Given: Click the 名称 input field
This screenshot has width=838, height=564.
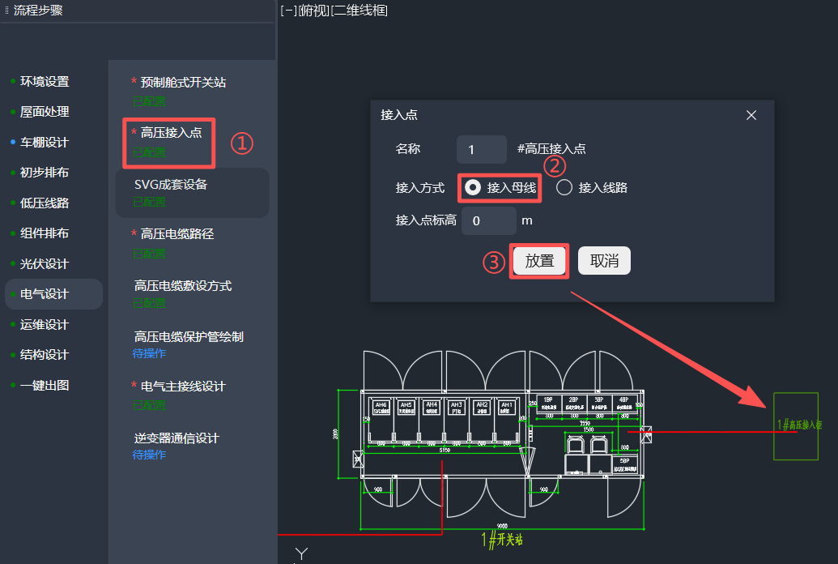Looking at the screenshot, I should (481, 150).
